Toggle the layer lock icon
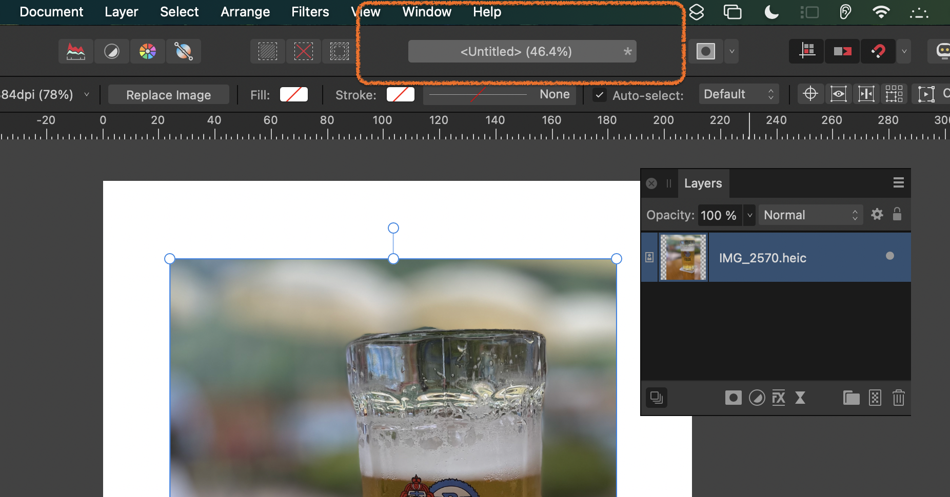The height and width of the screenshot is (497, 950). 897,214
